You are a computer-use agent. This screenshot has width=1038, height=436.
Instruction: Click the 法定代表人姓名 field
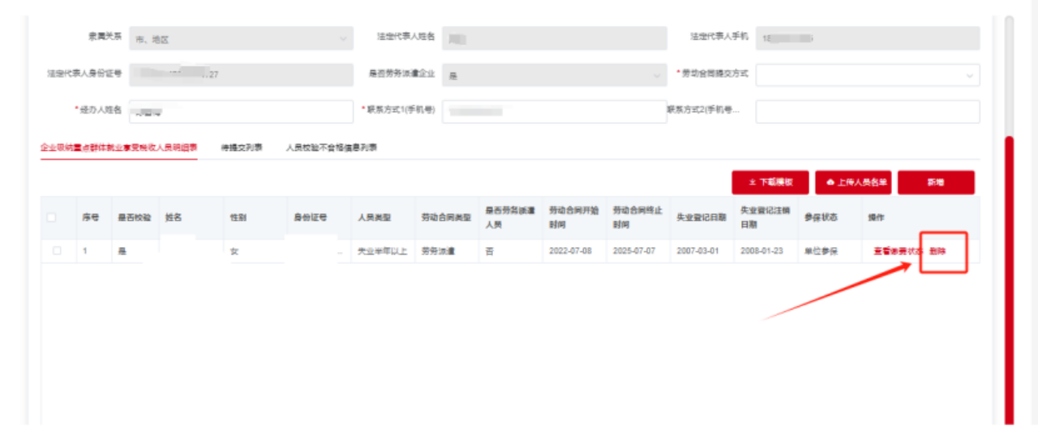pyautogui.click(x=555, y=39)
